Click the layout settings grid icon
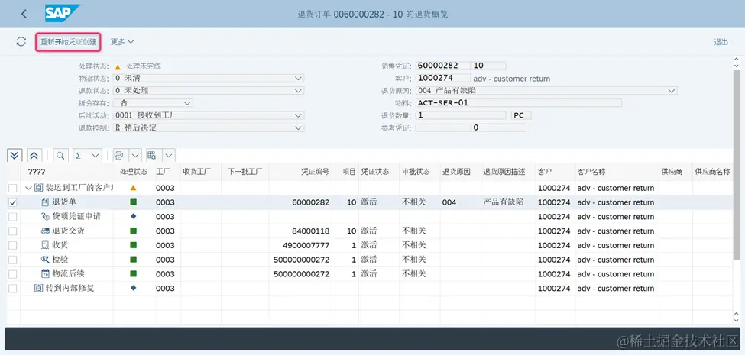Image resolution: width=745 pixels, height=355 pixels. (x=152, y=155)
